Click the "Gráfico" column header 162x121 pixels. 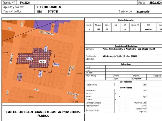coord(107,25)
